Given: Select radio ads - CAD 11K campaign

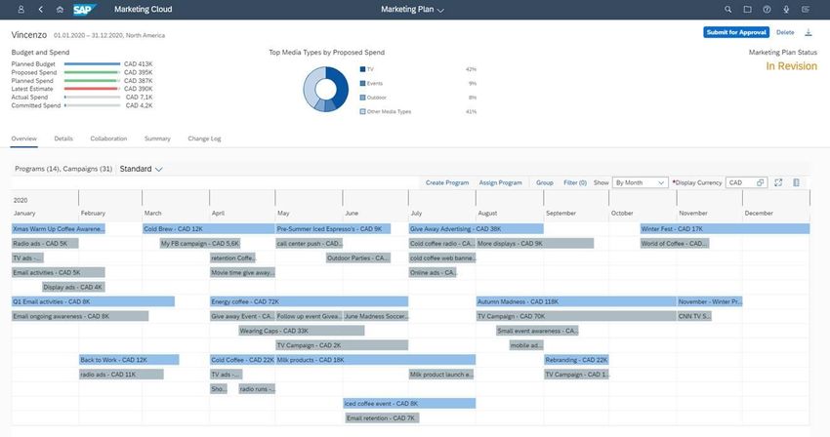Looking at the screenshot, I should click(121, 374).
